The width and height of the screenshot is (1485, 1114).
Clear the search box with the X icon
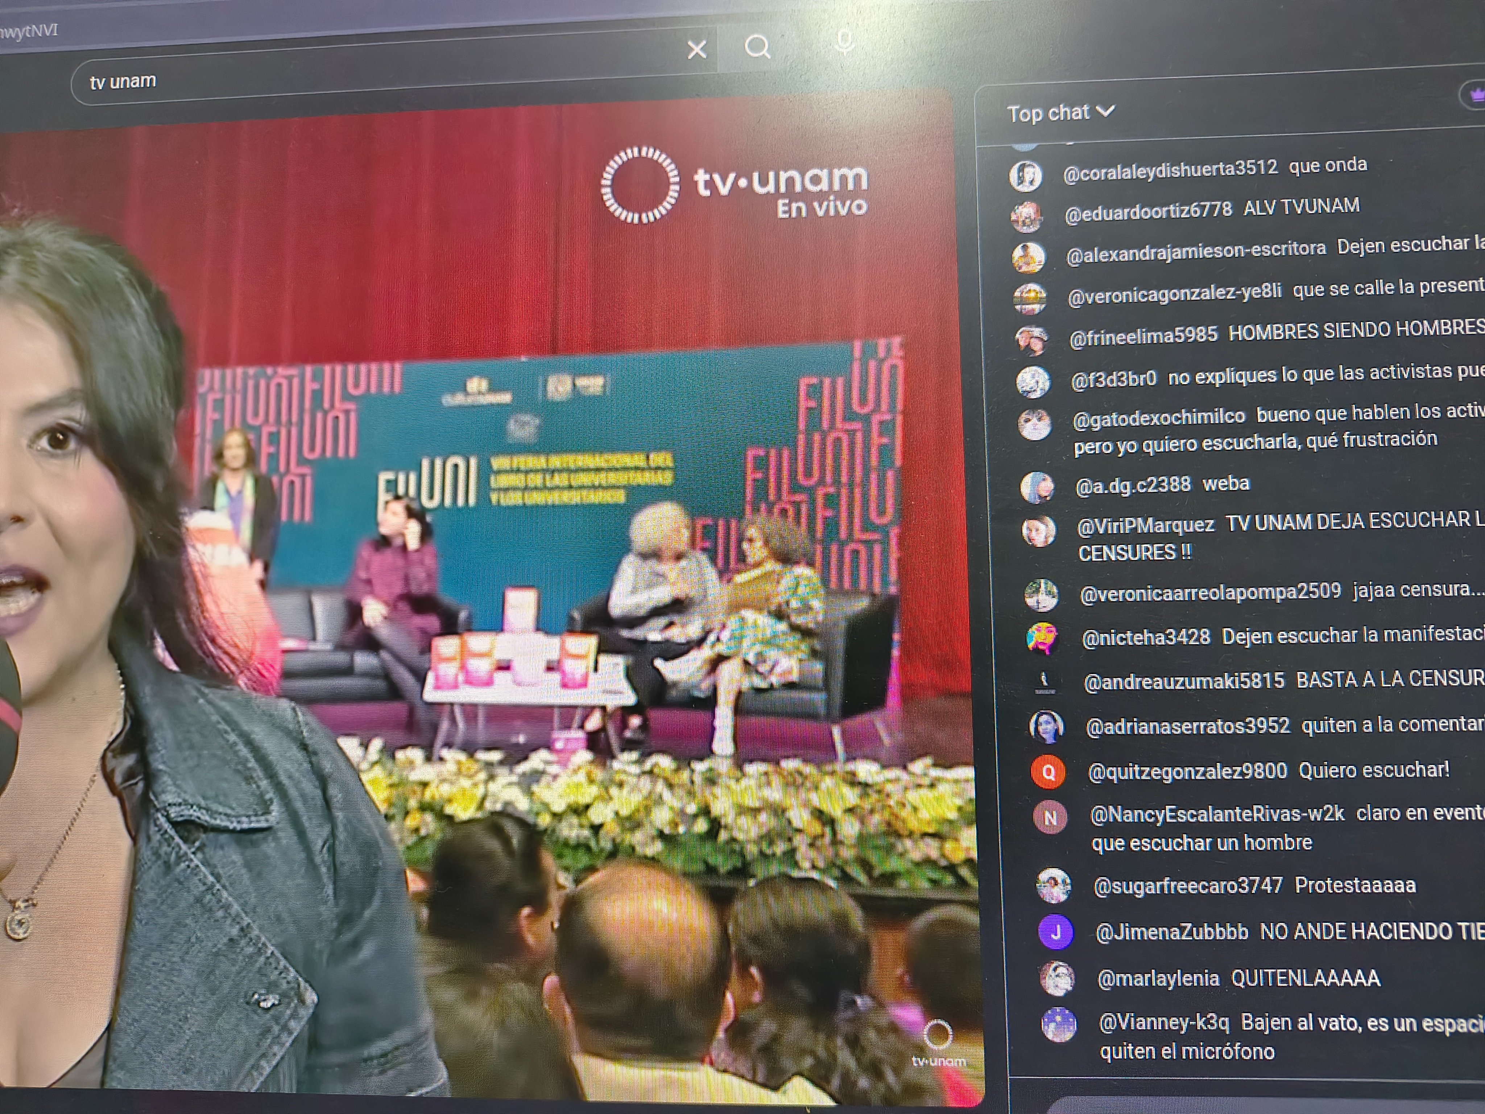(x=697, y=49)
